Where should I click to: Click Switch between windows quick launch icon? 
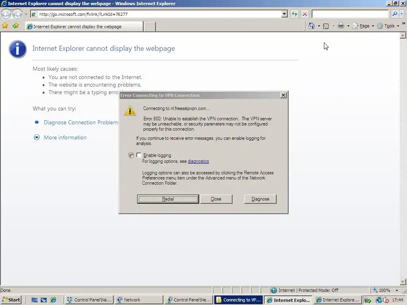coord(44,300)
